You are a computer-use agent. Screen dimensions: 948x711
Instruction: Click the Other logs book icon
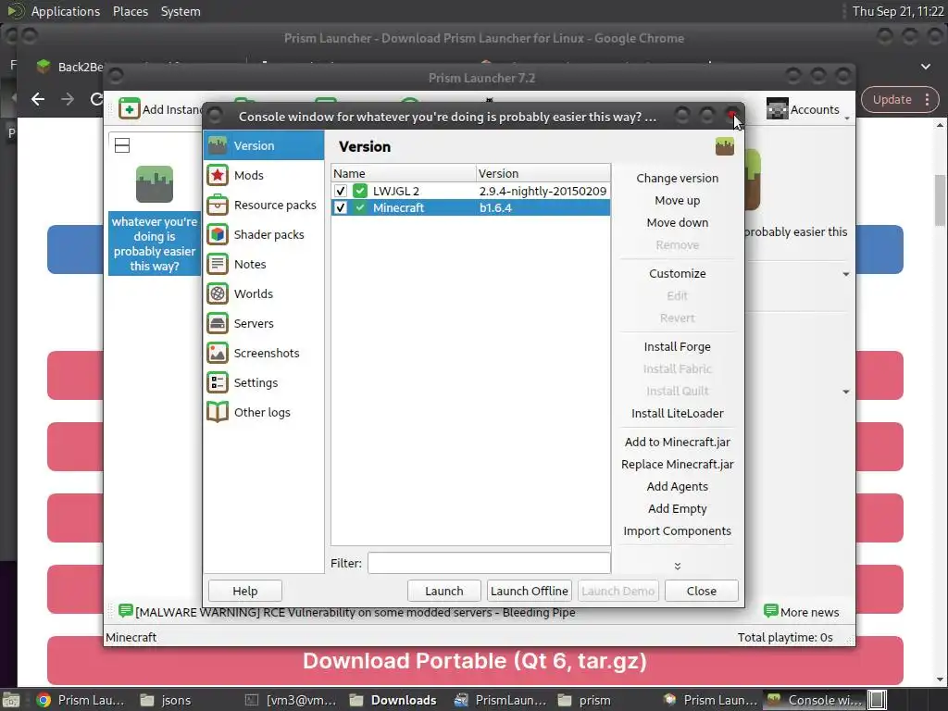click(x=218, y=412)
